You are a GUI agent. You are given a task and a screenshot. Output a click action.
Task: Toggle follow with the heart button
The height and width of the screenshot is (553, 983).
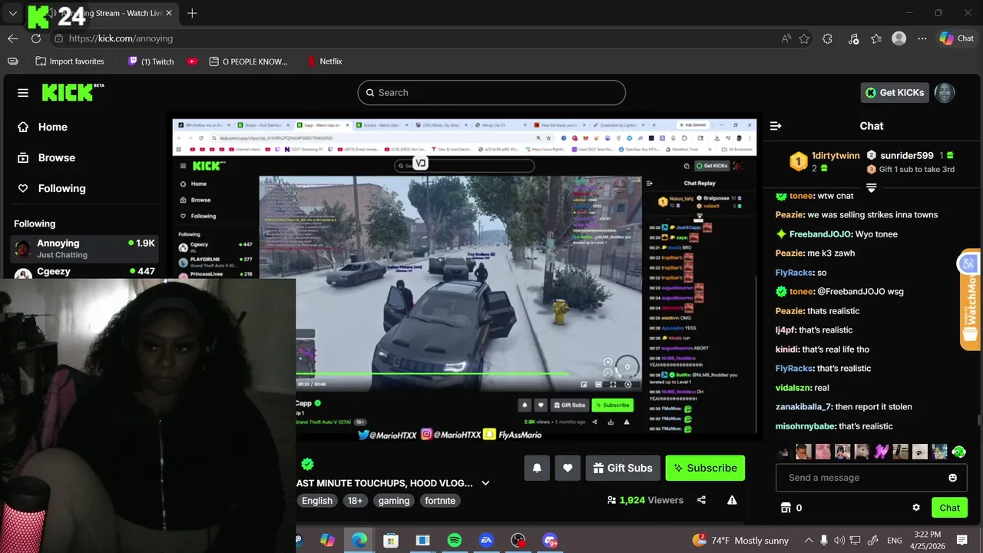pos(568,468)
